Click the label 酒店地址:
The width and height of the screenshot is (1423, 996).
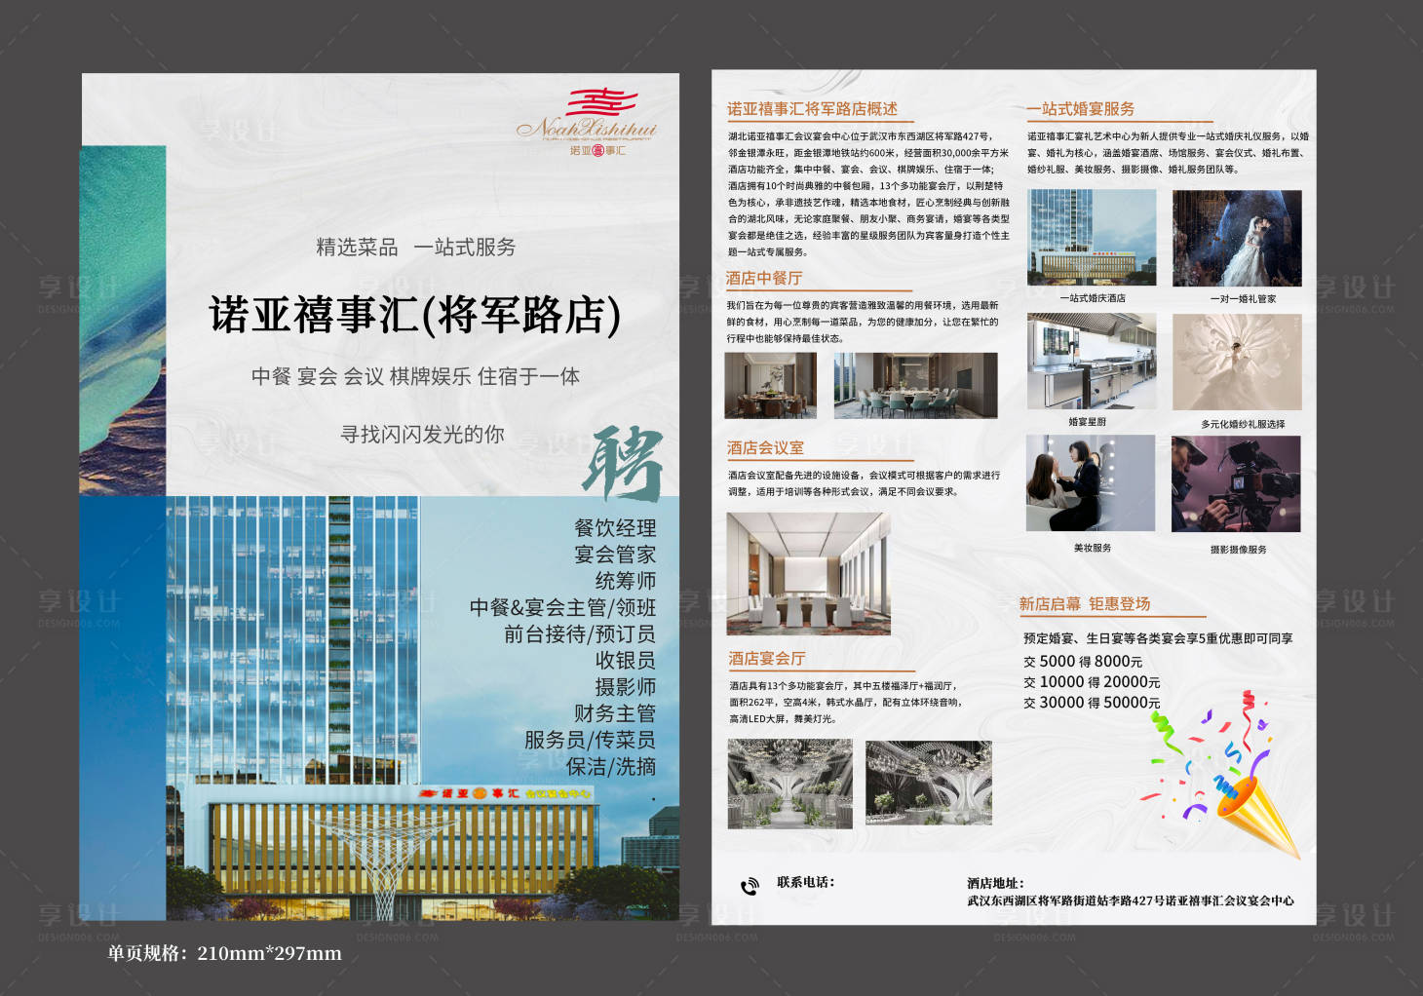[x=994, y=883]
